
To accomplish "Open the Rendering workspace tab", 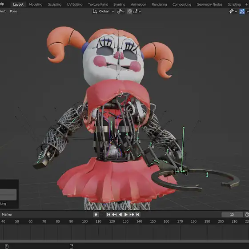I will [x=159, y=4].
